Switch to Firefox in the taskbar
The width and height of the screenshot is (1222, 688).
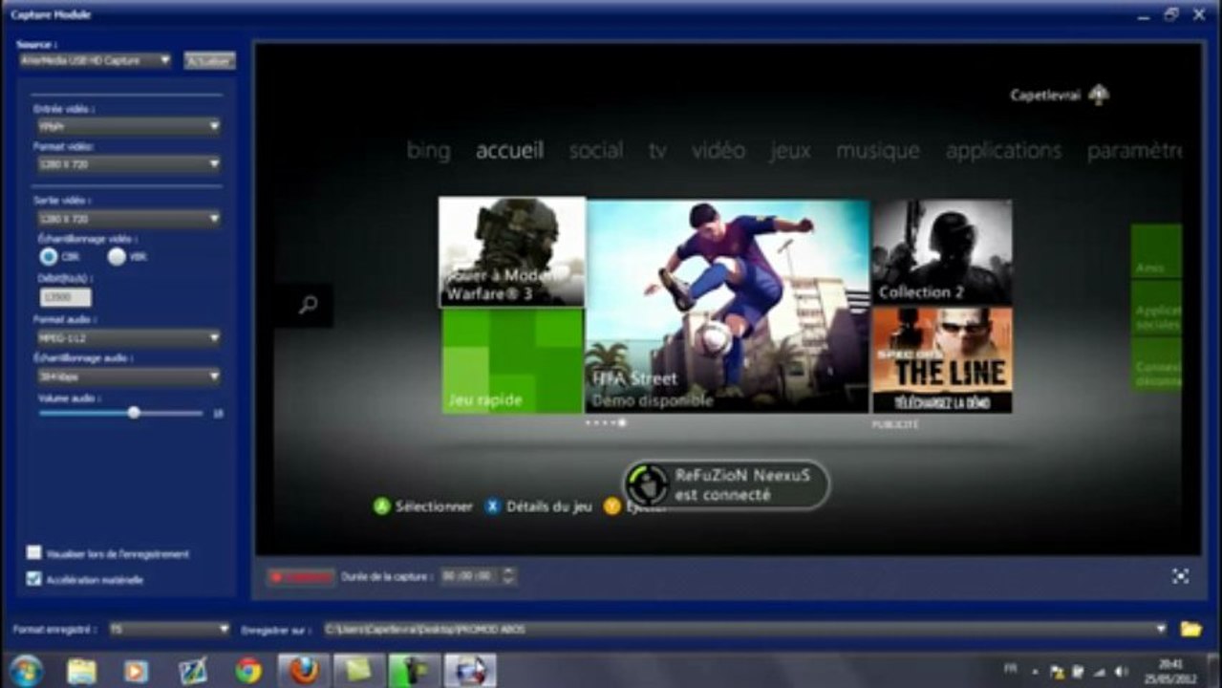[x=304, y=671]
